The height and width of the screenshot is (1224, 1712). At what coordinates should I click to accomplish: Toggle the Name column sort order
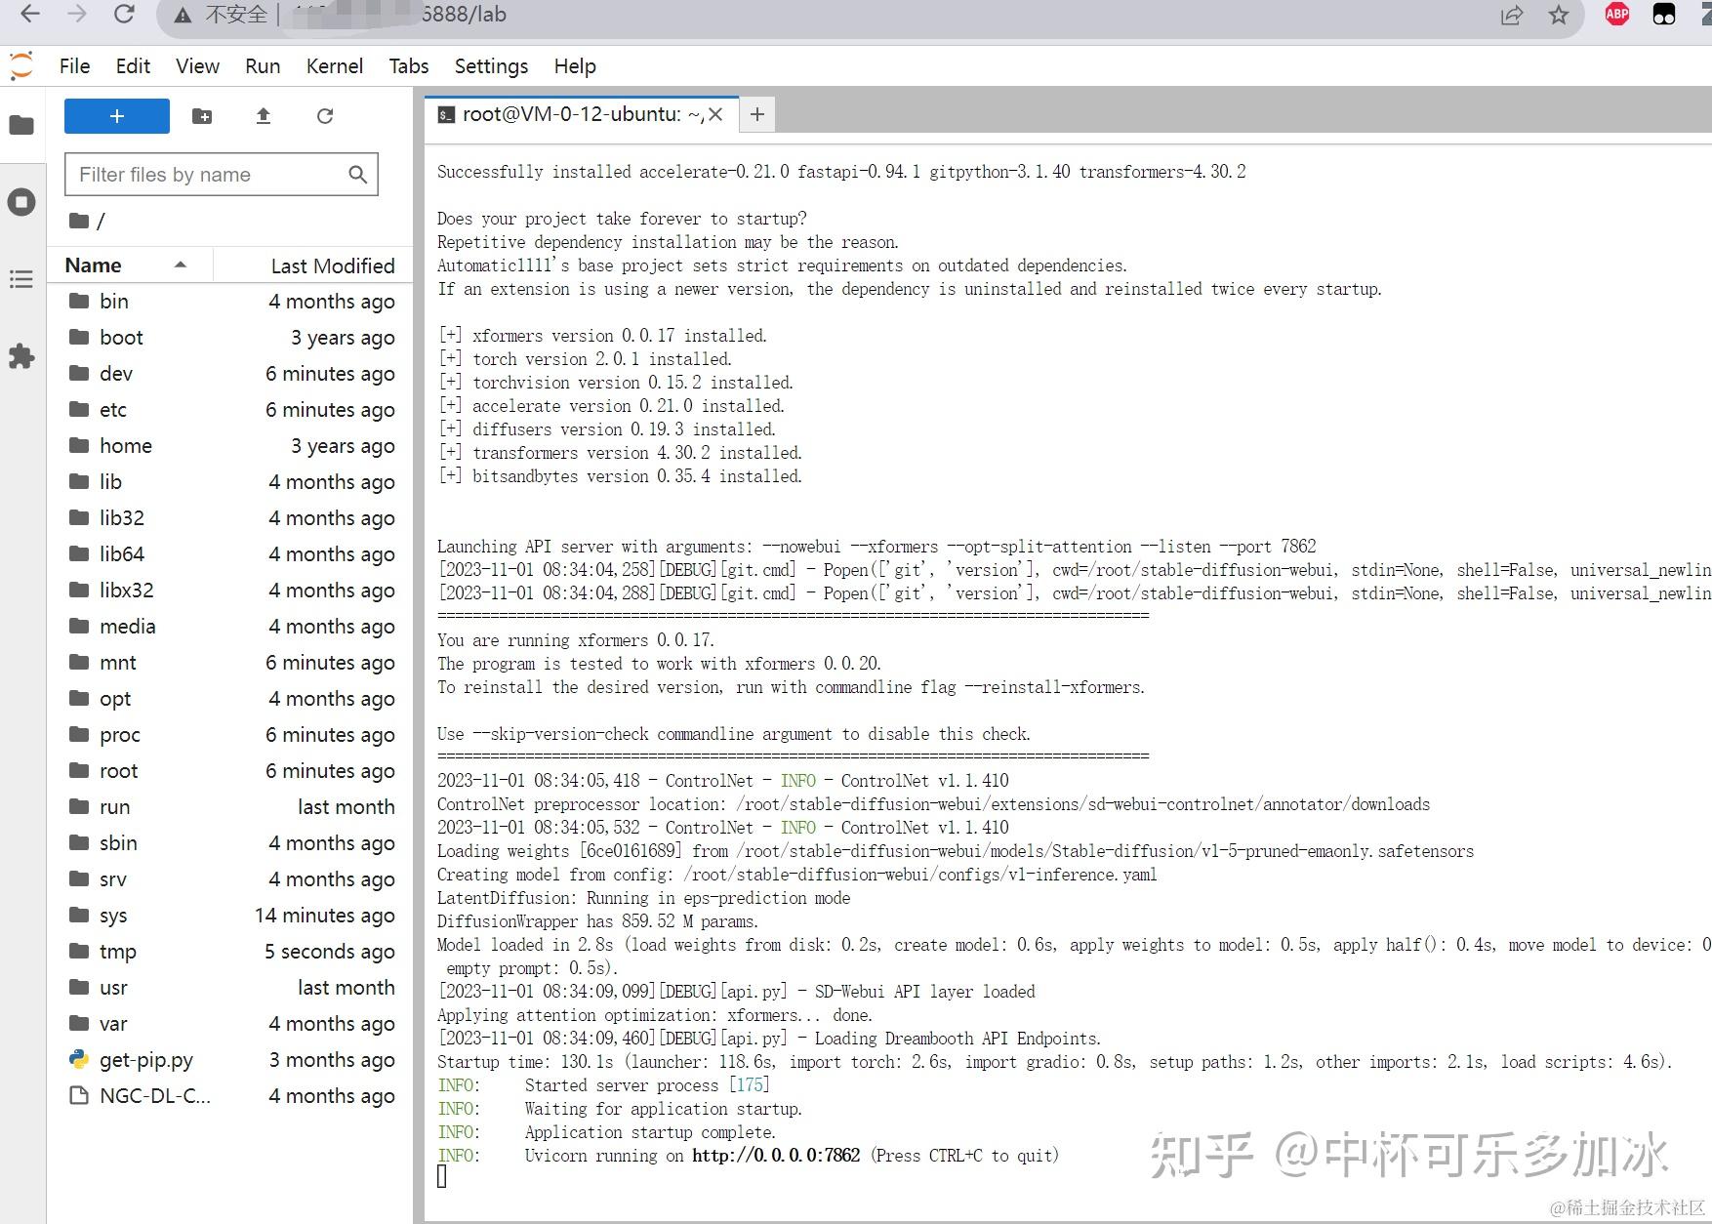point(92,265)
